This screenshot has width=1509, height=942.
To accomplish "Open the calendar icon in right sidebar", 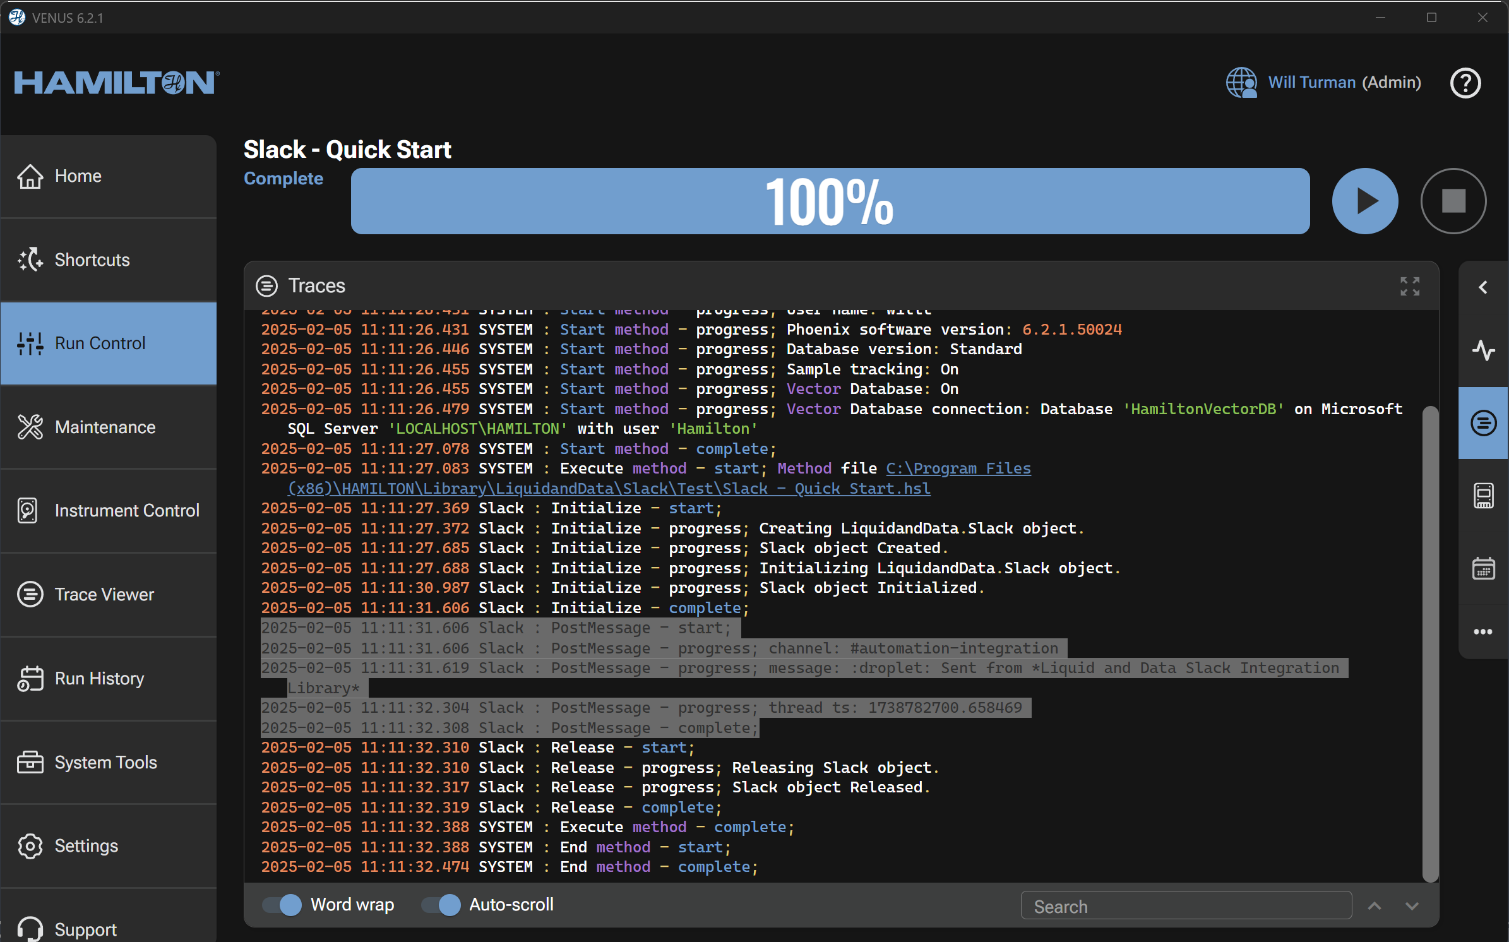I will (1483, 568).
